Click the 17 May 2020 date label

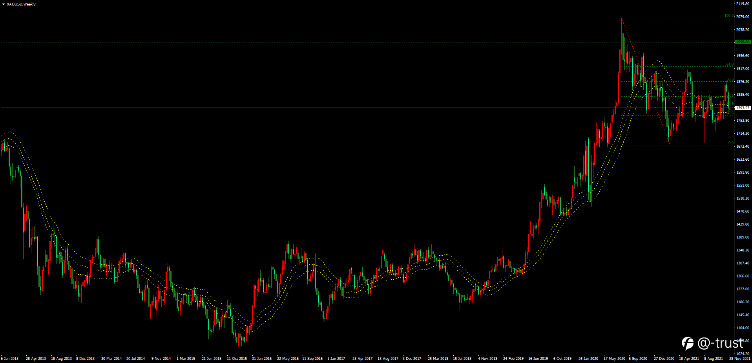(x=614, y=359)
